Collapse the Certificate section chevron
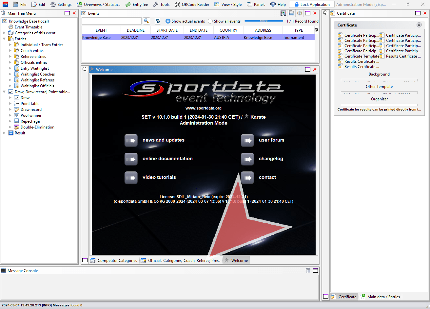Screen dimensions: 430x309 (419, 25)
